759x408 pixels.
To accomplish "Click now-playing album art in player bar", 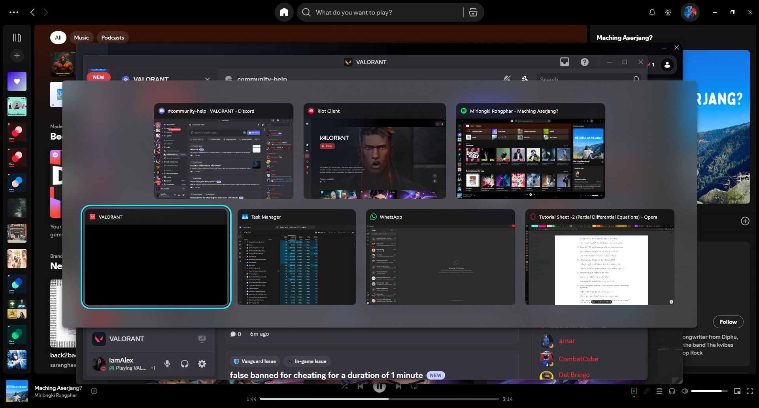I will [17, 391].
